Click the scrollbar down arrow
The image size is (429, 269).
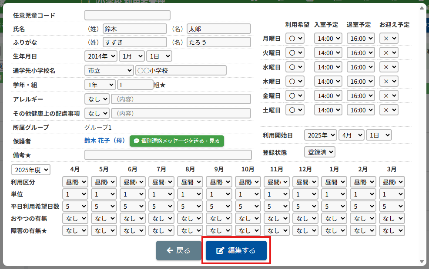pyautogui.click(x=421, y=261)
